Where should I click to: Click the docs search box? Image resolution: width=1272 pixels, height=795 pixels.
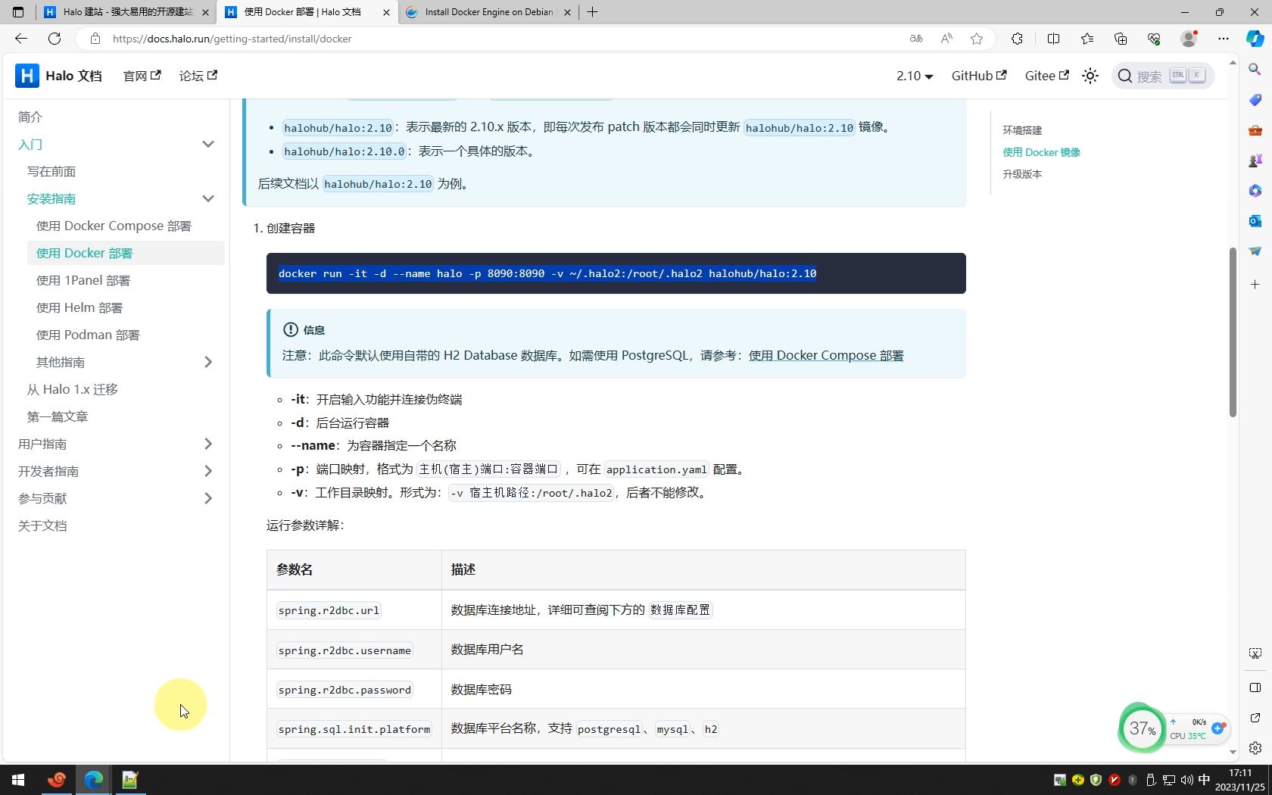1163,76
